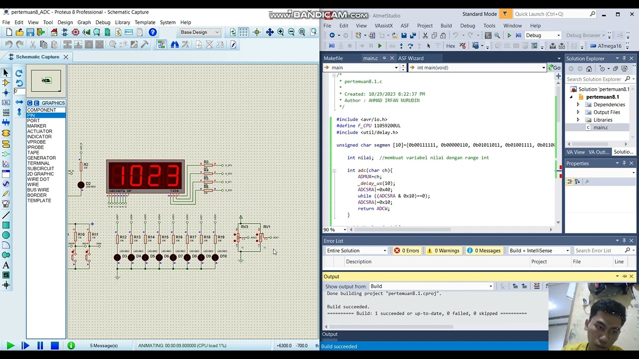Screen dimensions: 639x359
Task: Open the Show output from Build dropdown
Action: click(x=431, y=286)
